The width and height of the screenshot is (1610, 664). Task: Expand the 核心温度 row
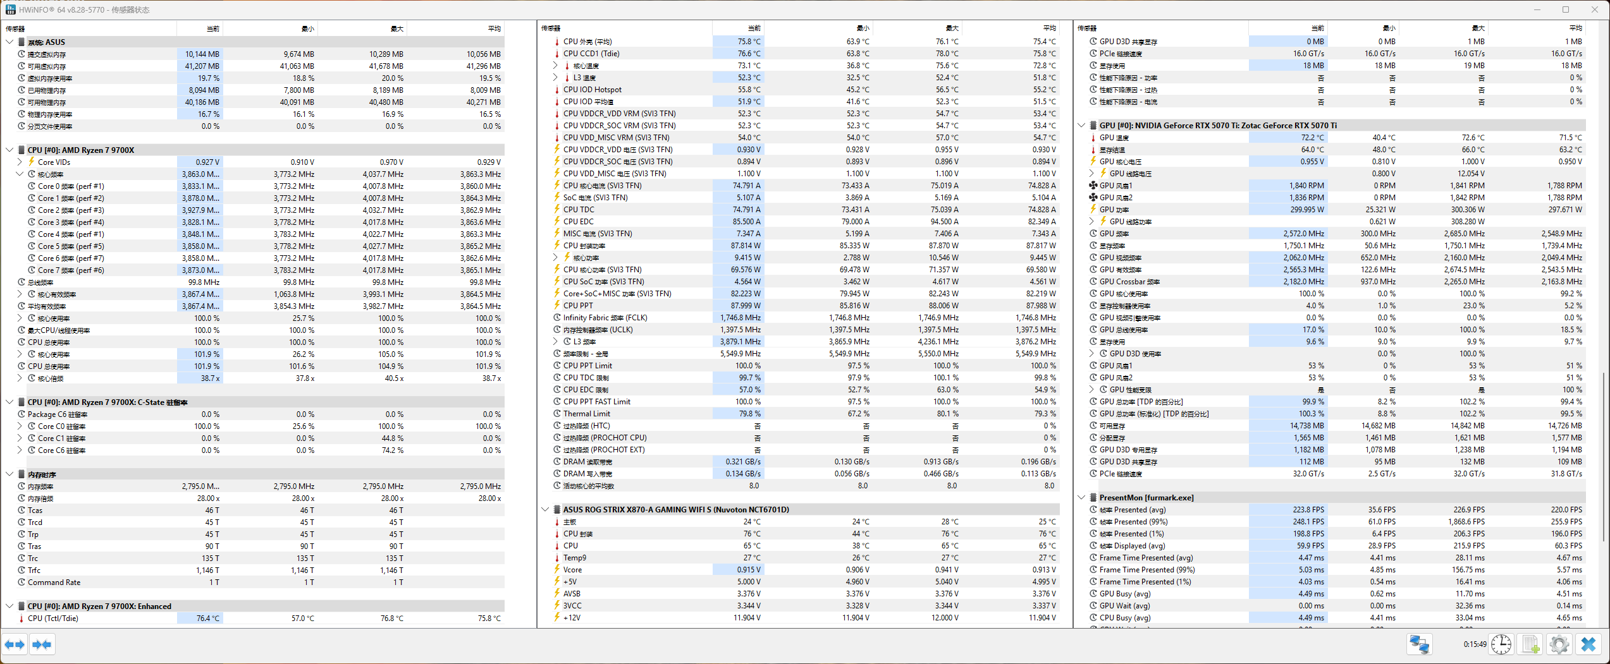[x=555, y=66]
